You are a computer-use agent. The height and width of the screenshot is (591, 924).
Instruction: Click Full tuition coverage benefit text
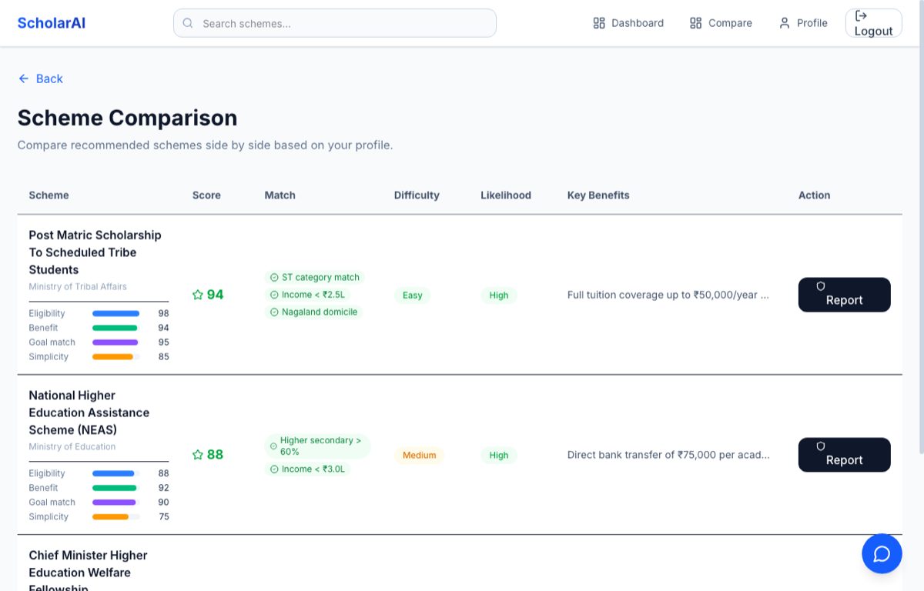[x=668, y=295]
